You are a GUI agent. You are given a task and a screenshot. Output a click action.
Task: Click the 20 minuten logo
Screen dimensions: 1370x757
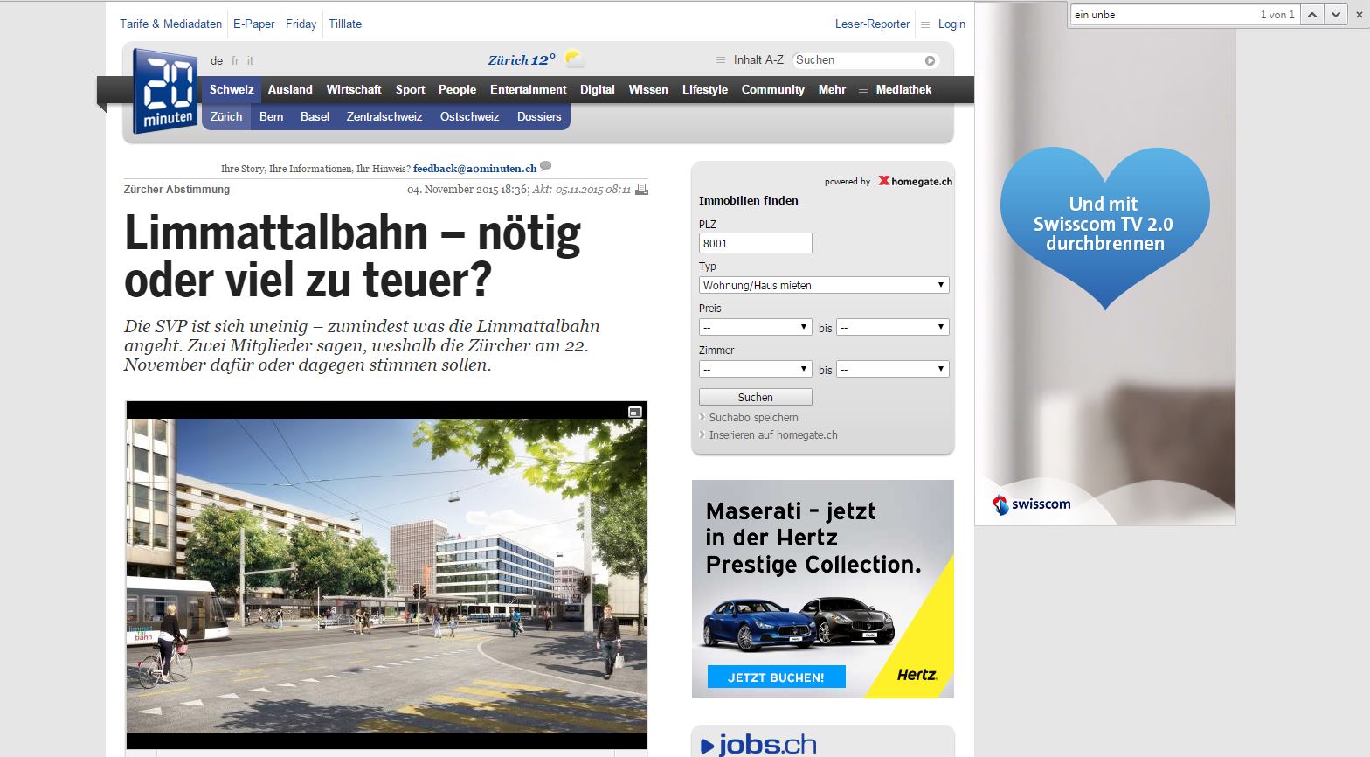coord(165,91)
